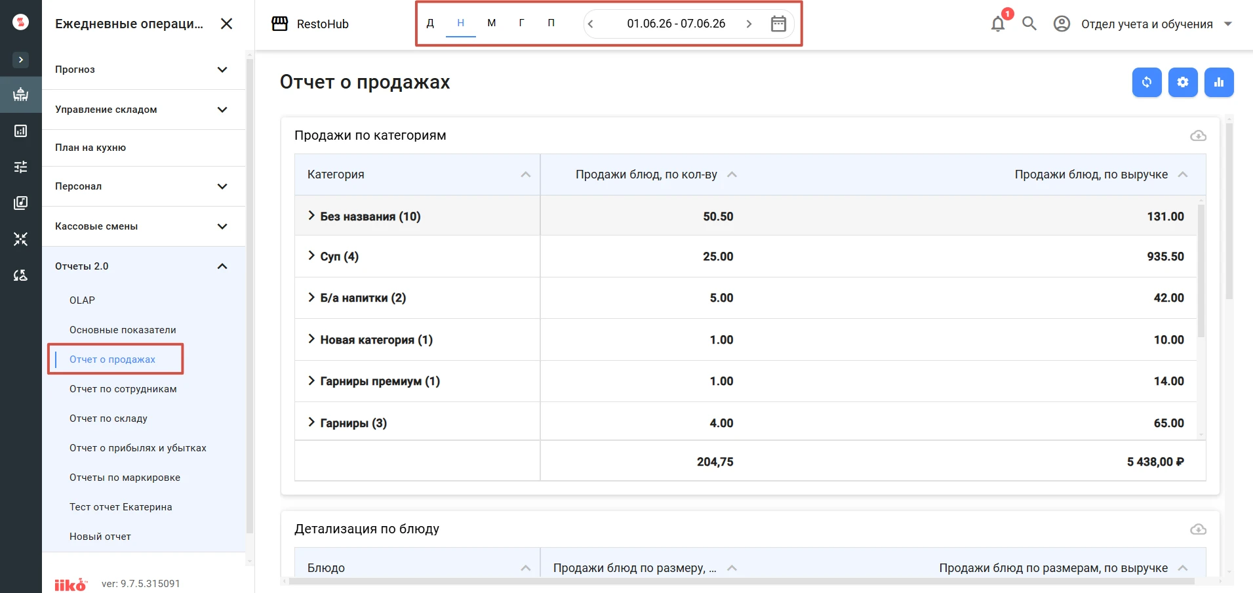Select the М (month) period tab

click(491, 23)
